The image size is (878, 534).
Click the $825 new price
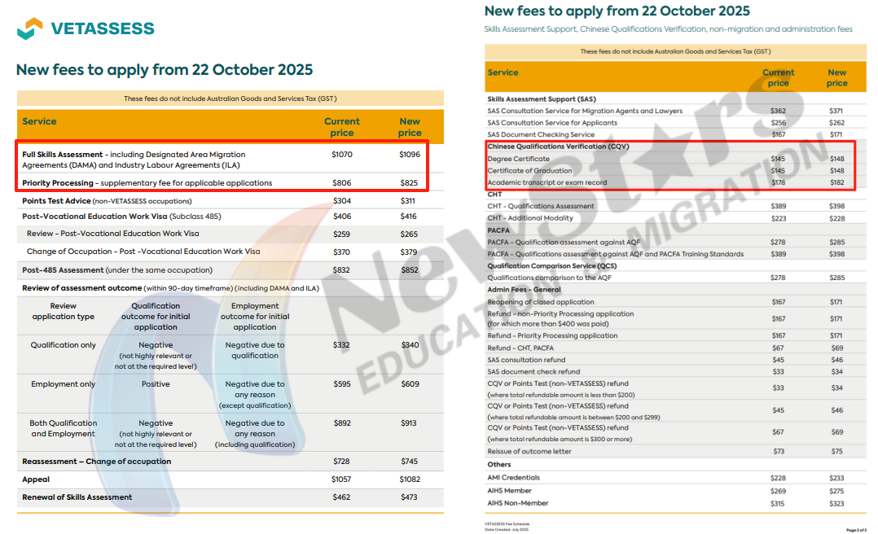pyautogui.click(x=410, y=183)
